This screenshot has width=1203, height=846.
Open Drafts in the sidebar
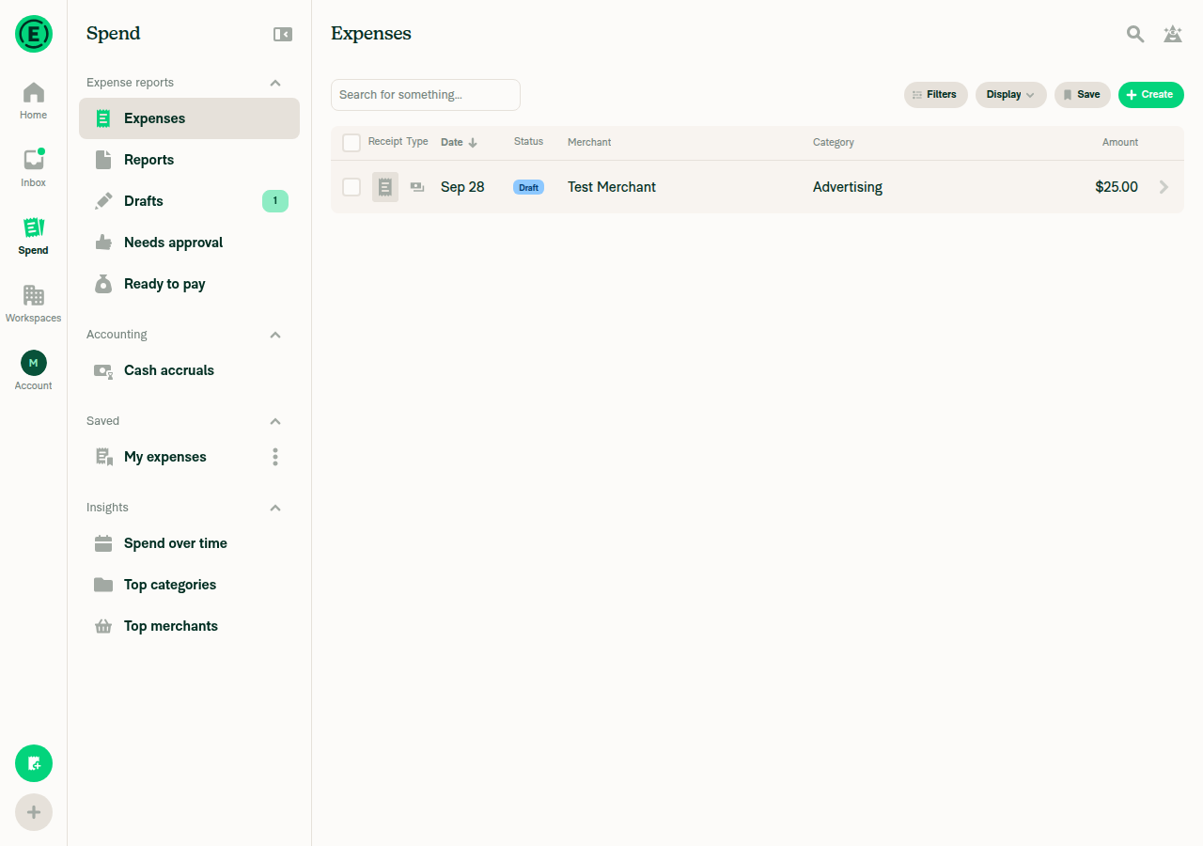coord(189,201)
